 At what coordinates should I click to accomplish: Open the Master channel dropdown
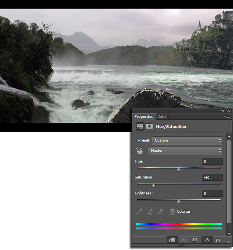185,150
